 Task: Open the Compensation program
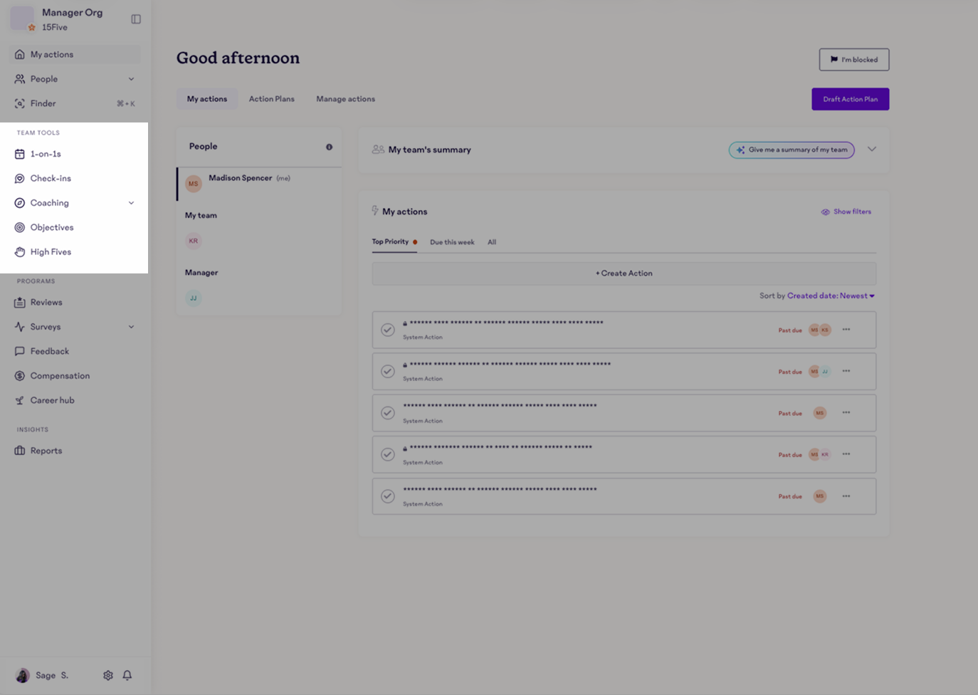click(x=59, y=375)
